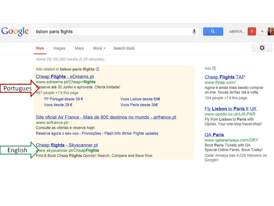The height and width of the screenshot is (206, 274).
Task: Switch to the Maps tab
Action: pos(79,48)
